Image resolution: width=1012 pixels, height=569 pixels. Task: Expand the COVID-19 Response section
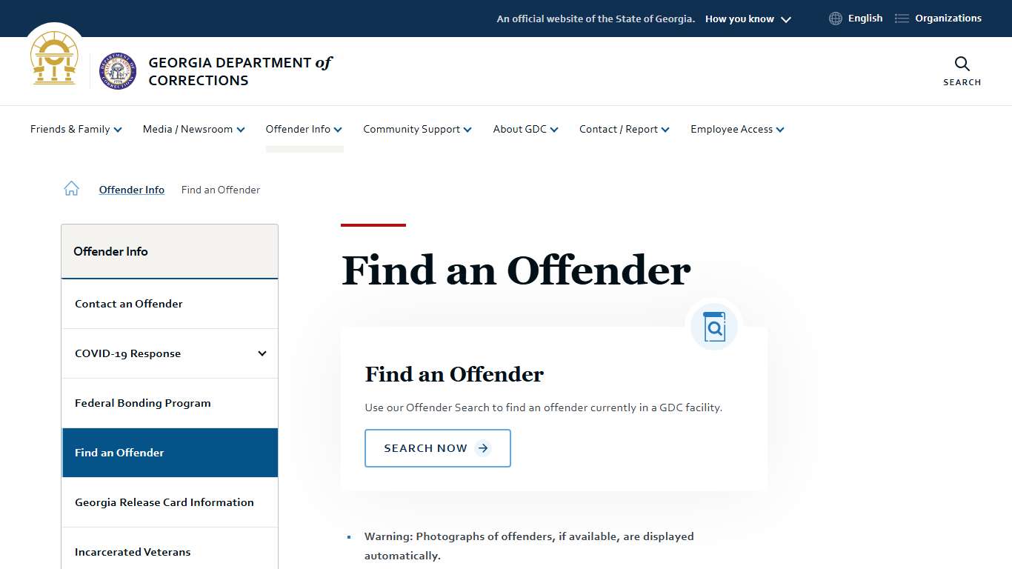(x=262, y=353)
